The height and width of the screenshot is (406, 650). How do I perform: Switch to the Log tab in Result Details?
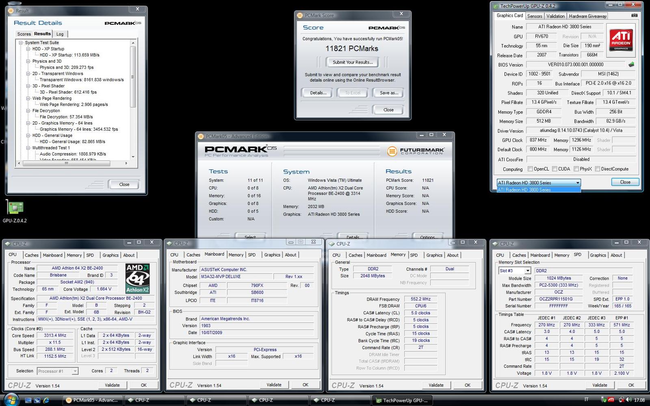pyautogui.click(x=60, y=34)
